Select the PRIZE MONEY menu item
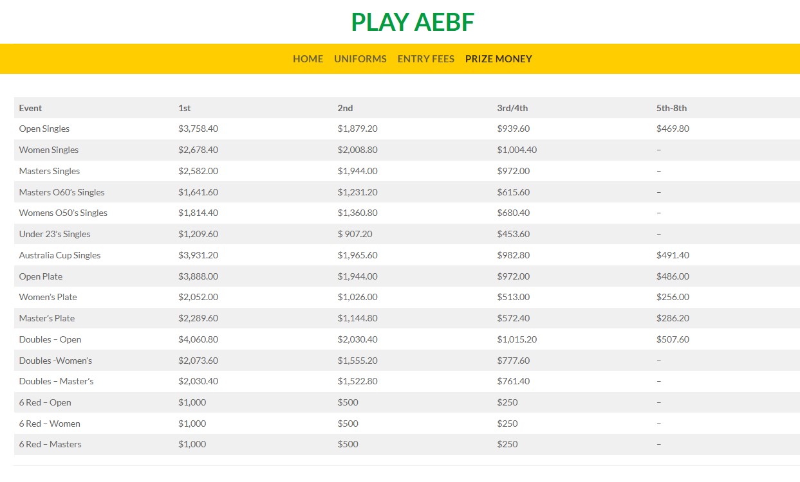800x482 pixels. [x=499, y=59]
